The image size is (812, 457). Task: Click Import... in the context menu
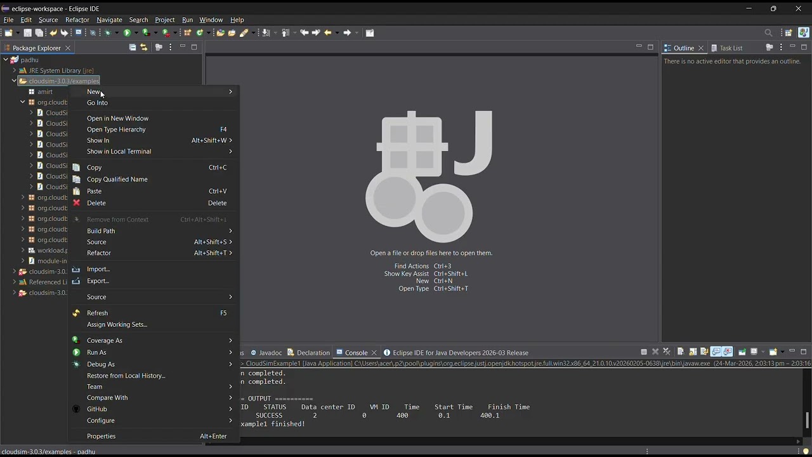(98, 269)
